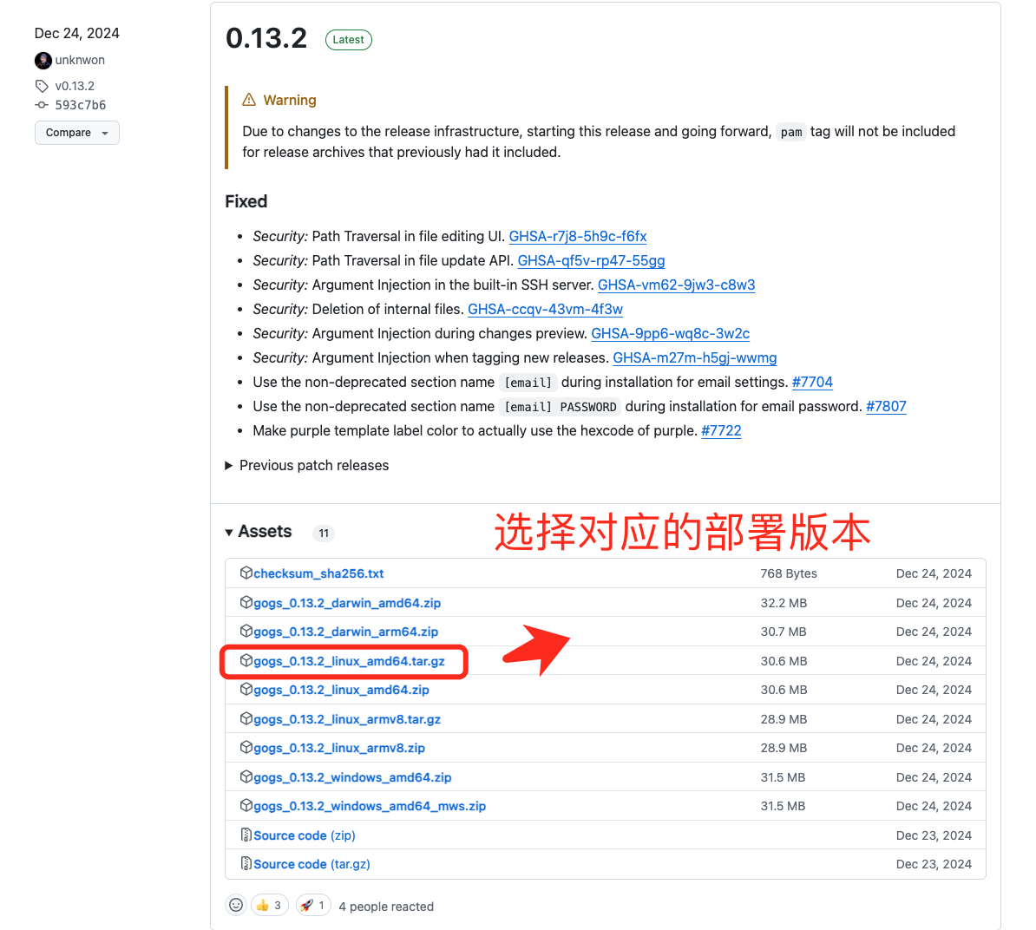Download Source code (zip)
1036x930 pixels.
[304, 835]
